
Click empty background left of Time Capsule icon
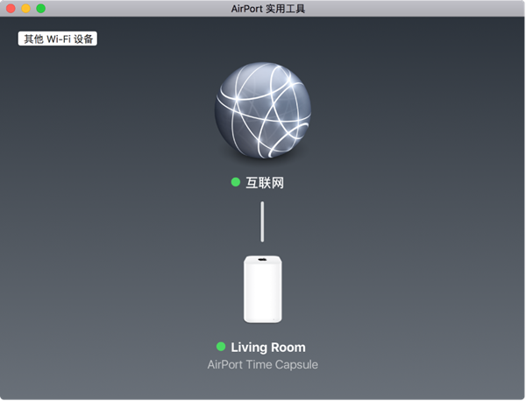tap(131, 289)
